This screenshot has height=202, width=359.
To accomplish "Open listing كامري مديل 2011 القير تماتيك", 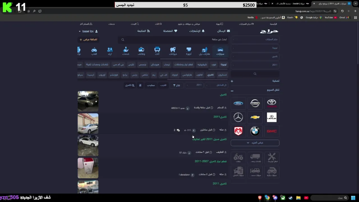I will 210,139.
